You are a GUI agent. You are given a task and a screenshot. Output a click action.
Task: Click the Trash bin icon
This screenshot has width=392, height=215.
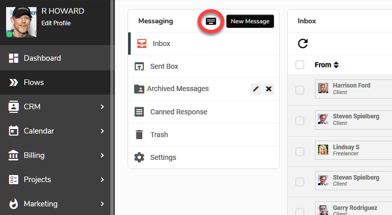tap(139, 135)
